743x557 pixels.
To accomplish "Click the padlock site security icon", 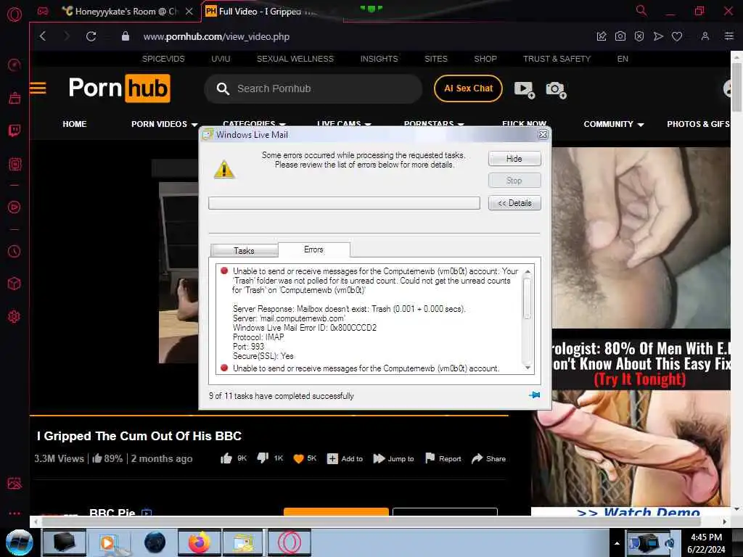I will 125,36.
